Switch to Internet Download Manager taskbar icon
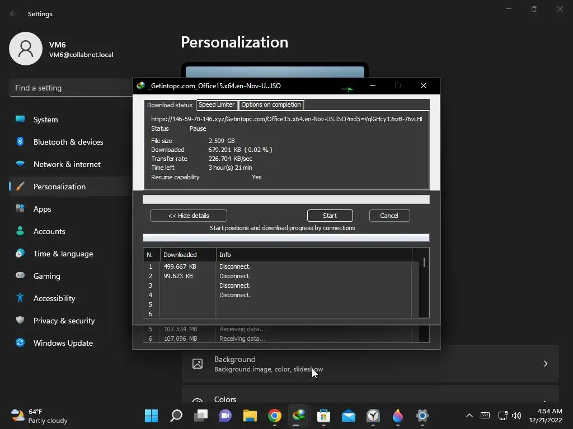This screenshot has width=573, height=429. point(299,416)
